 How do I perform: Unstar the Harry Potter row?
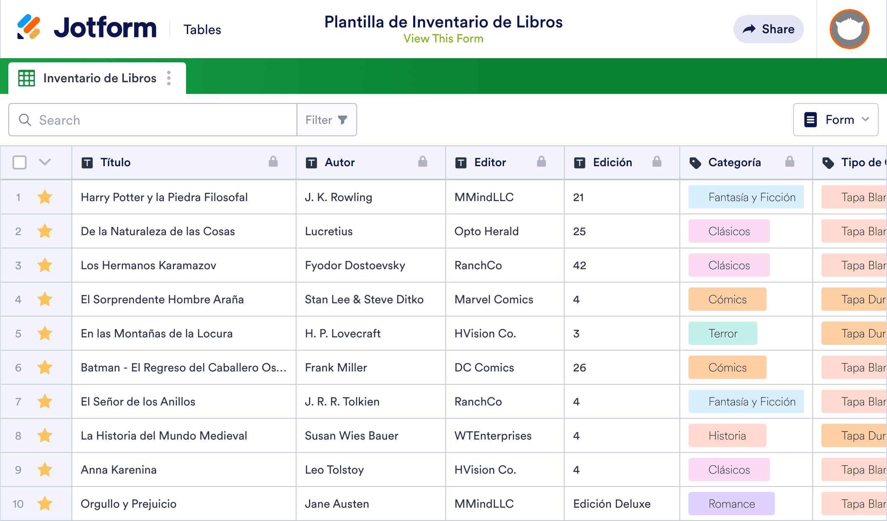45,197
